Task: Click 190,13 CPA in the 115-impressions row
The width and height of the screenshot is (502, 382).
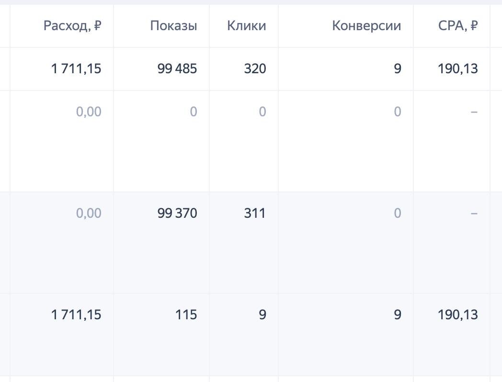Action: [x=458, y=315]
